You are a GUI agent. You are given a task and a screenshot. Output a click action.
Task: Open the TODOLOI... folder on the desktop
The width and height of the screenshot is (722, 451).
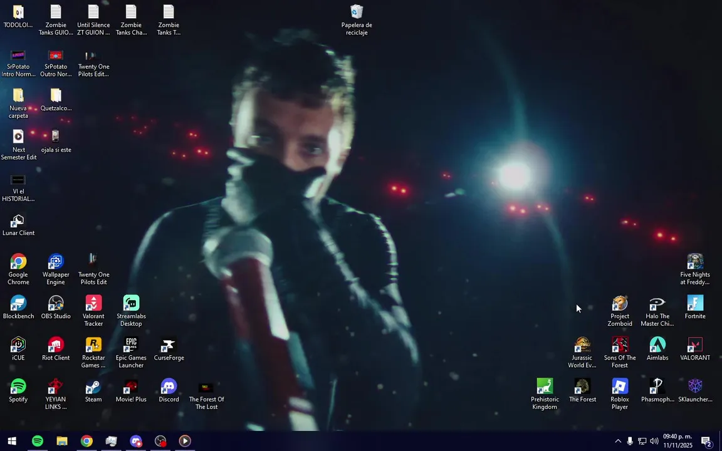(x=18, y=16)
